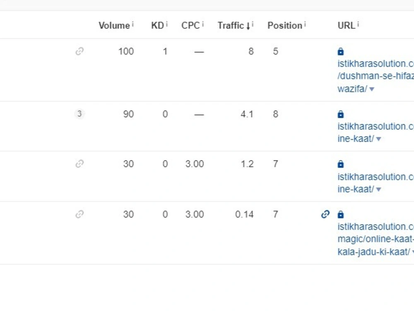The height and width of the screenshot is (311, 414).
Task: Click the gray link icon in the 0.14 traffic row
Action: click(x=79, y=214)
